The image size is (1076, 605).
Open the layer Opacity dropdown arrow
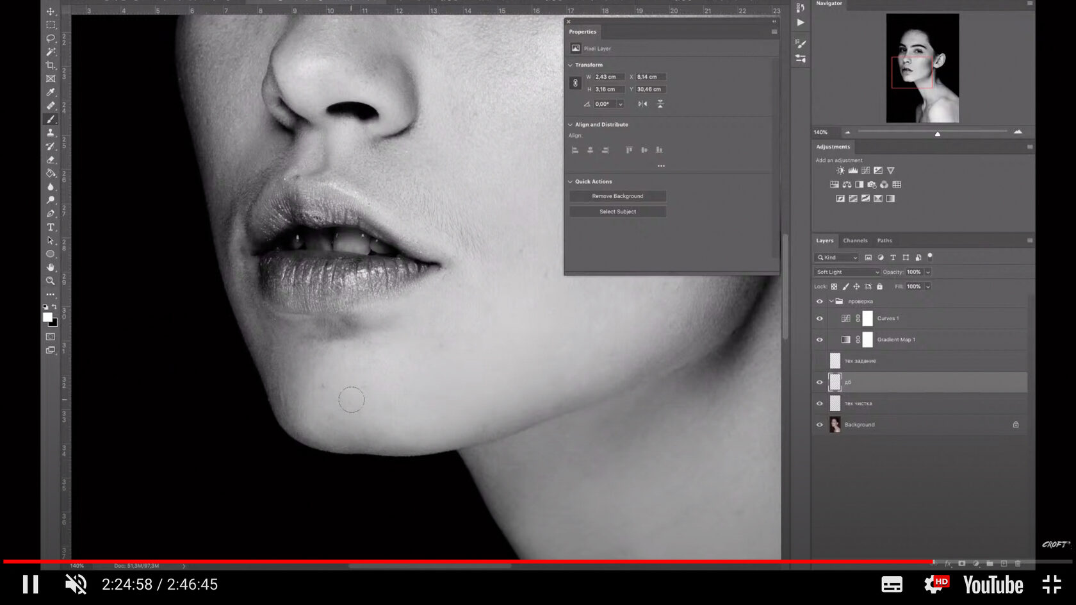tap(927, 272)
